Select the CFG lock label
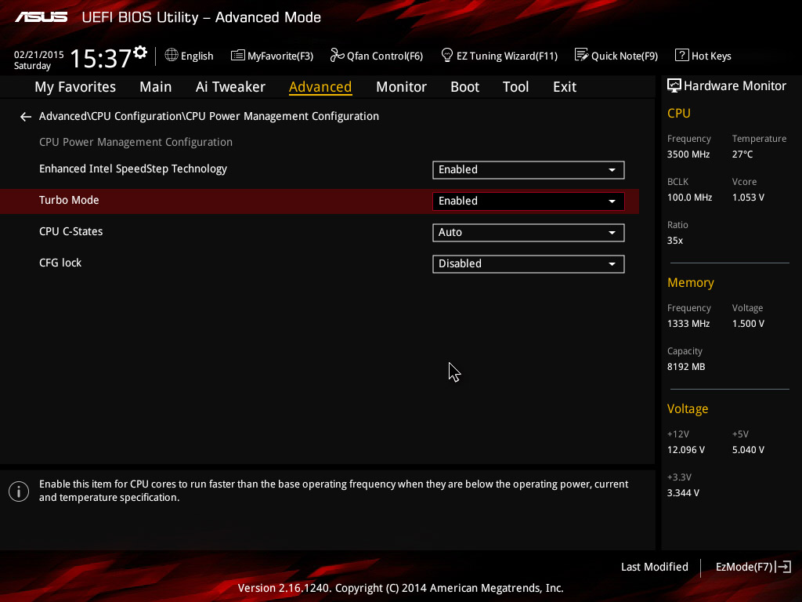 coord(60,263)
